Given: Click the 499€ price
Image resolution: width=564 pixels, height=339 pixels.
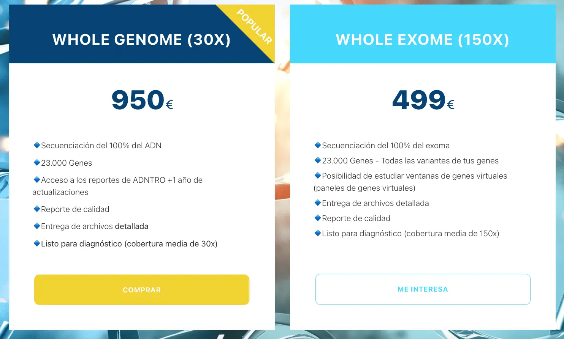Looking at the screenshot, I should click(423, 100).
